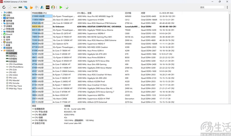Screen dimensions: 231x136
Task: Click the results list vertical scrollbar
Action: (229, 28)
